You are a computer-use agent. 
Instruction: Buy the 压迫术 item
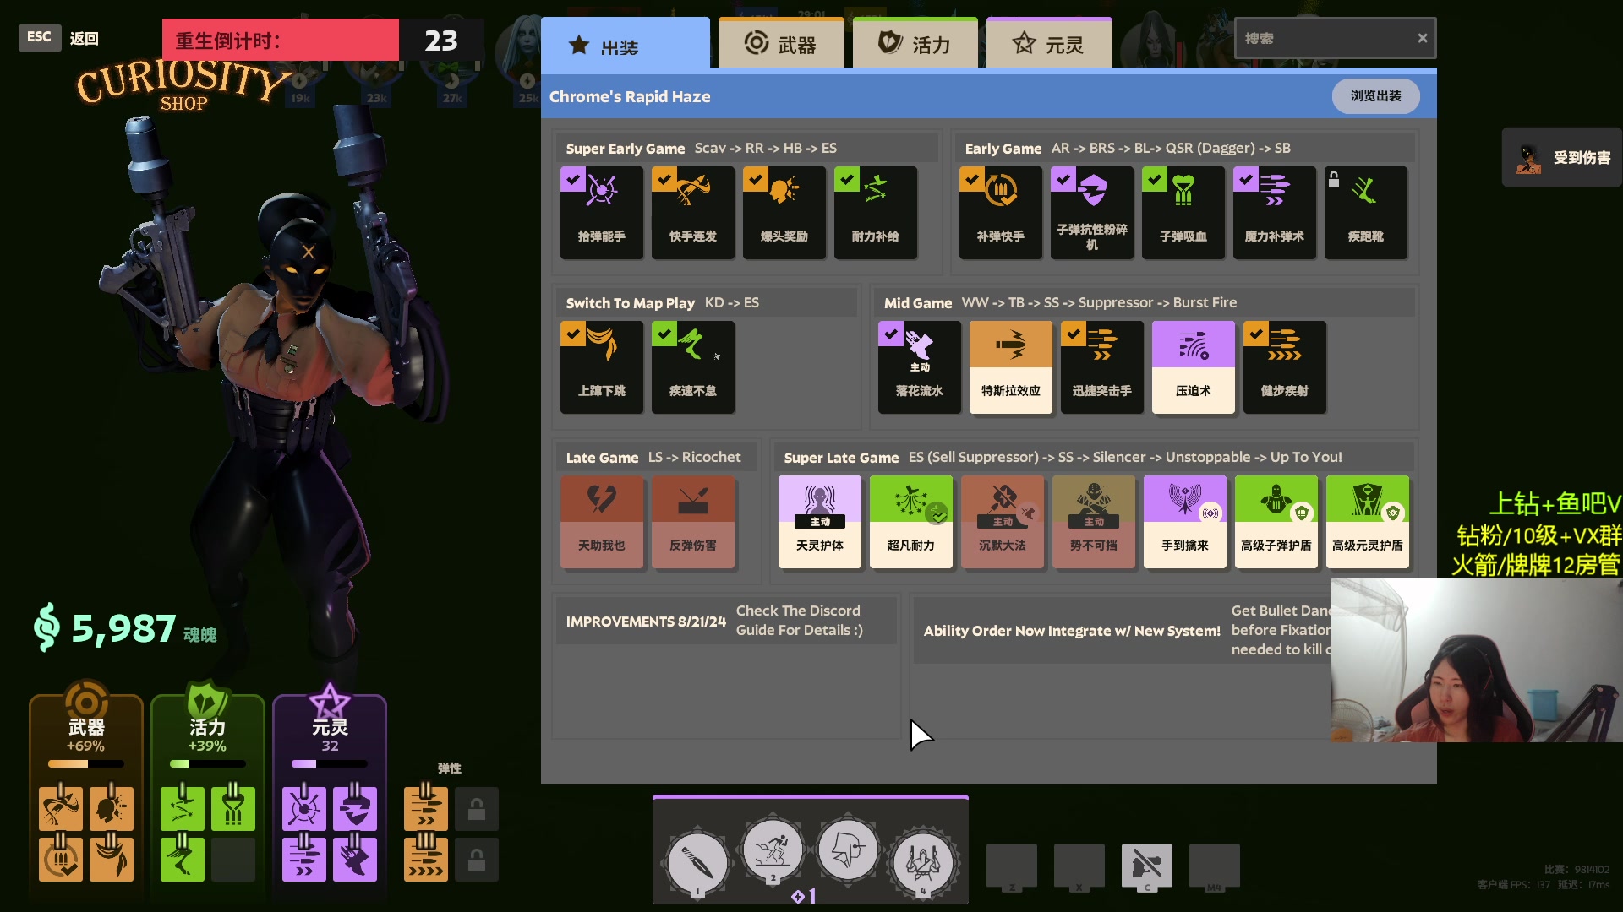click(x=1193, y=367)
